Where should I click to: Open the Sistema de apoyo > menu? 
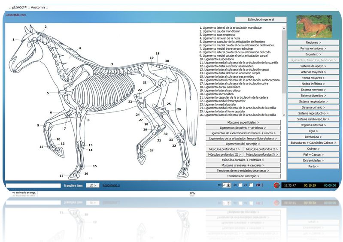point(313,66)
